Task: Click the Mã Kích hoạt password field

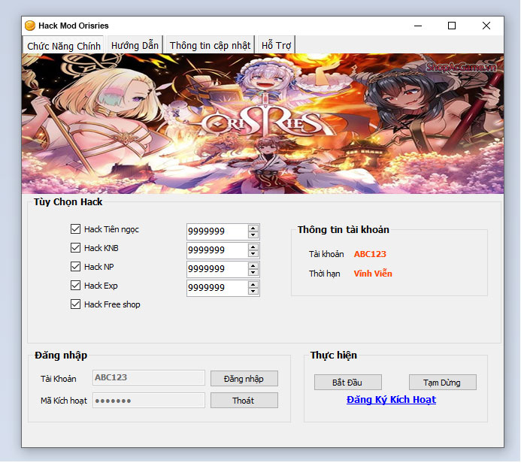Action: pos(149,401)
